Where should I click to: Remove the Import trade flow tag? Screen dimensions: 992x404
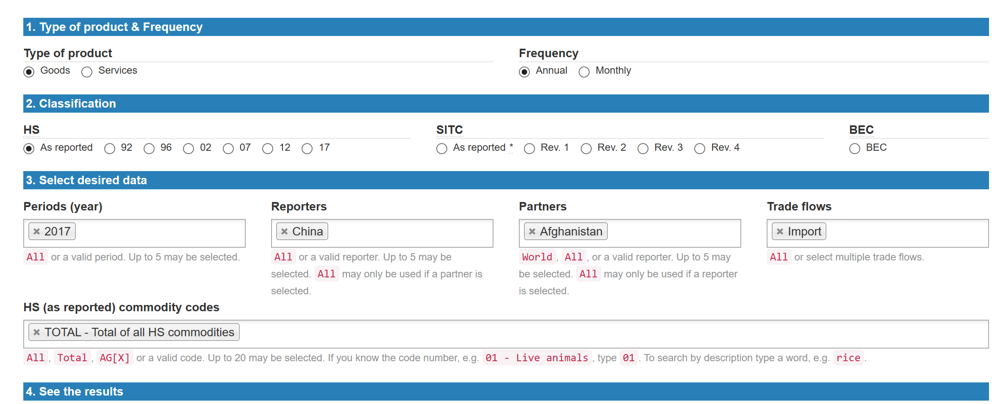[780, 232]
